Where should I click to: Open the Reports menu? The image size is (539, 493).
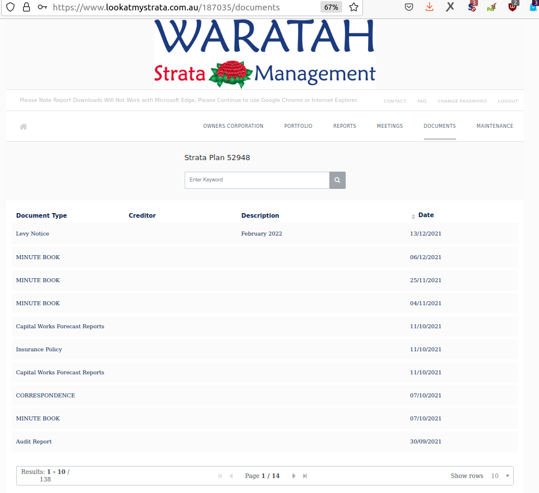click(345, 126)
